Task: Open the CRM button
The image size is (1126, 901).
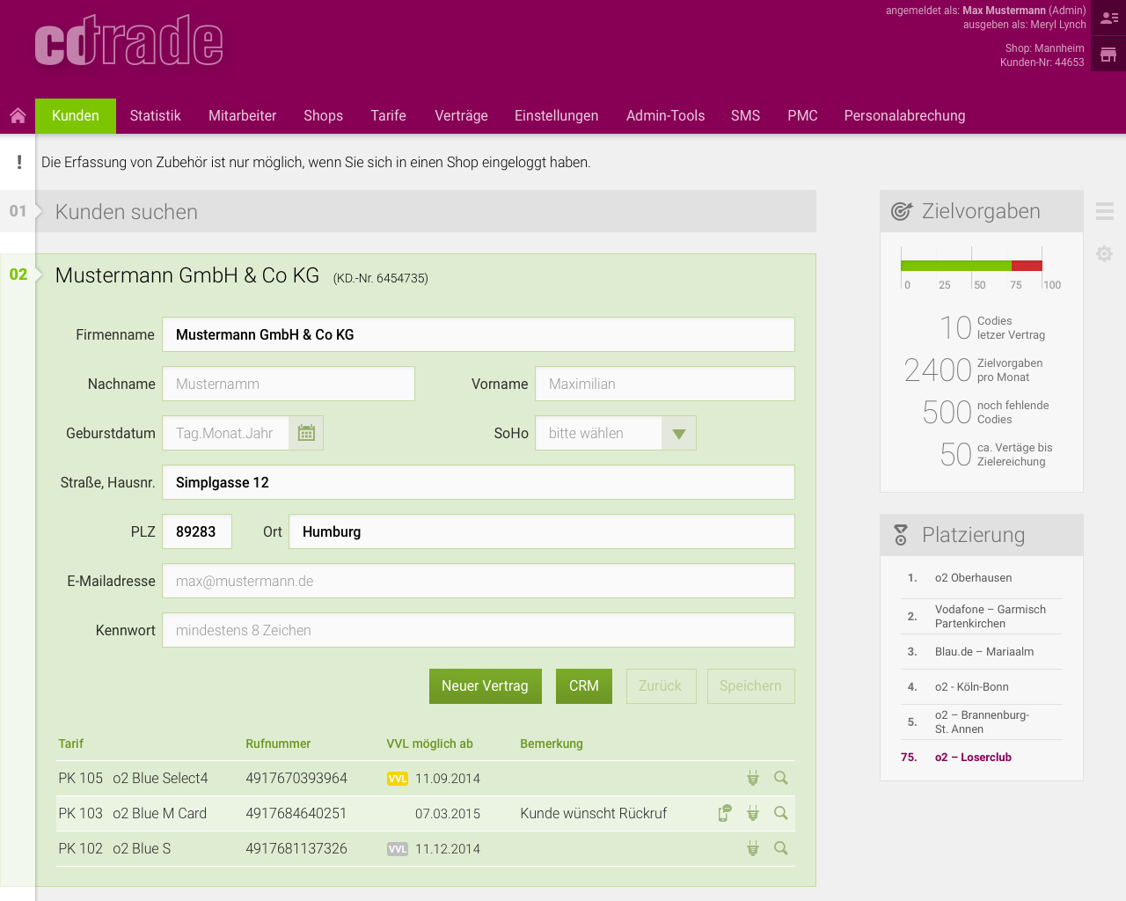Action: (583, 686)
